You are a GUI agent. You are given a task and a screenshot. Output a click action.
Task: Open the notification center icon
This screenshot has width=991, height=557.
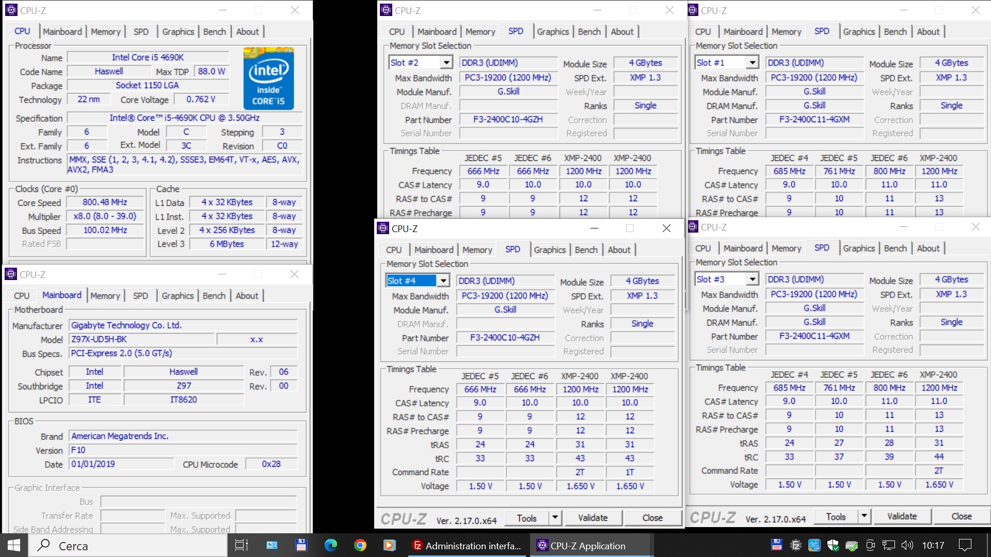click(x=965, y=545)
